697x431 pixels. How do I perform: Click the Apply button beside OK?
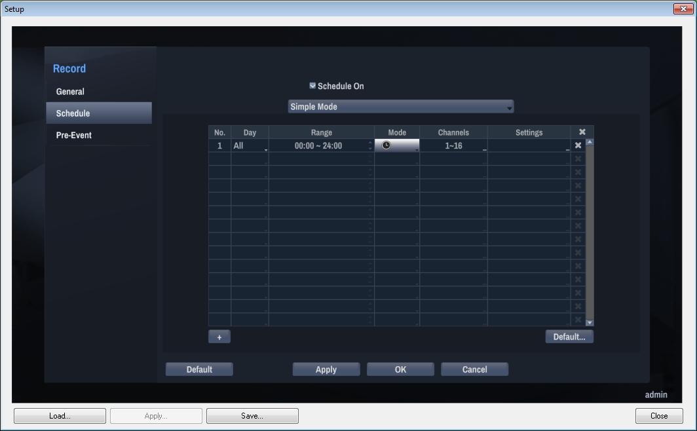[326, 369]
